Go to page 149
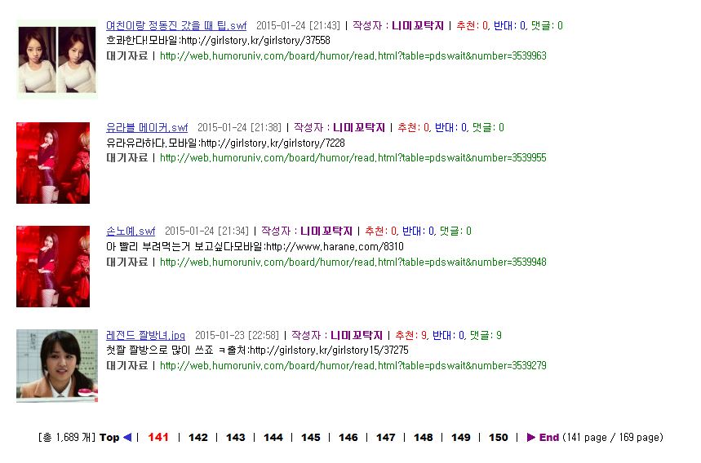Screen dimensions: 701x463 point(461,438)
